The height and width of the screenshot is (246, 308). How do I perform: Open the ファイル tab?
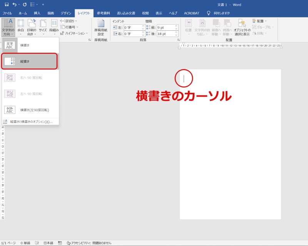click(x=7, y=13)
